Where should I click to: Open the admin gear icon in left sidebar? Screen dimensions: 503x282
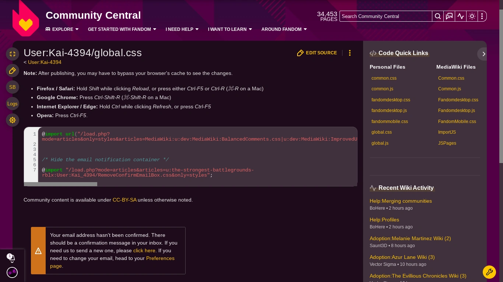click(12, 120)
